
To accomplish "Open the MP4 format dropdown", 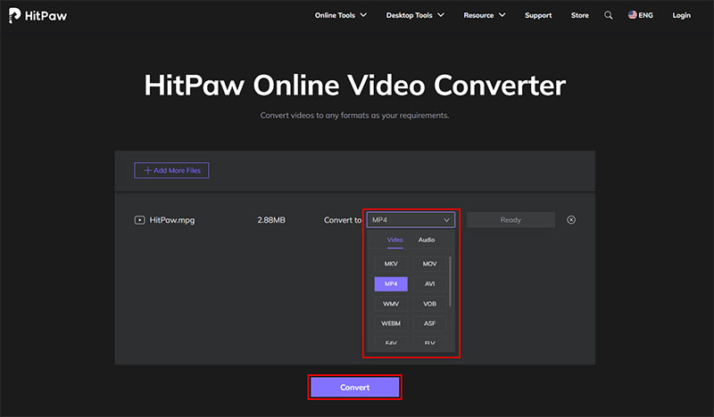I will click(x=411, y=220).
